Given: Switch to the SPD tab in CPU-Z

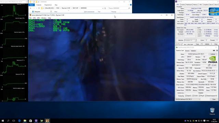Looking at the screenshot, I should 201,4.
